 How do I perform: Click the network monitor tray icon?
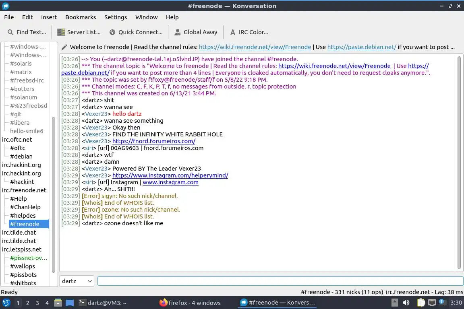pos(432,303)
